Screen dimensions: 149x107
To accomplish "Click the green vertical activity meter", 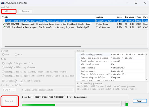I will tap(127, 104).
